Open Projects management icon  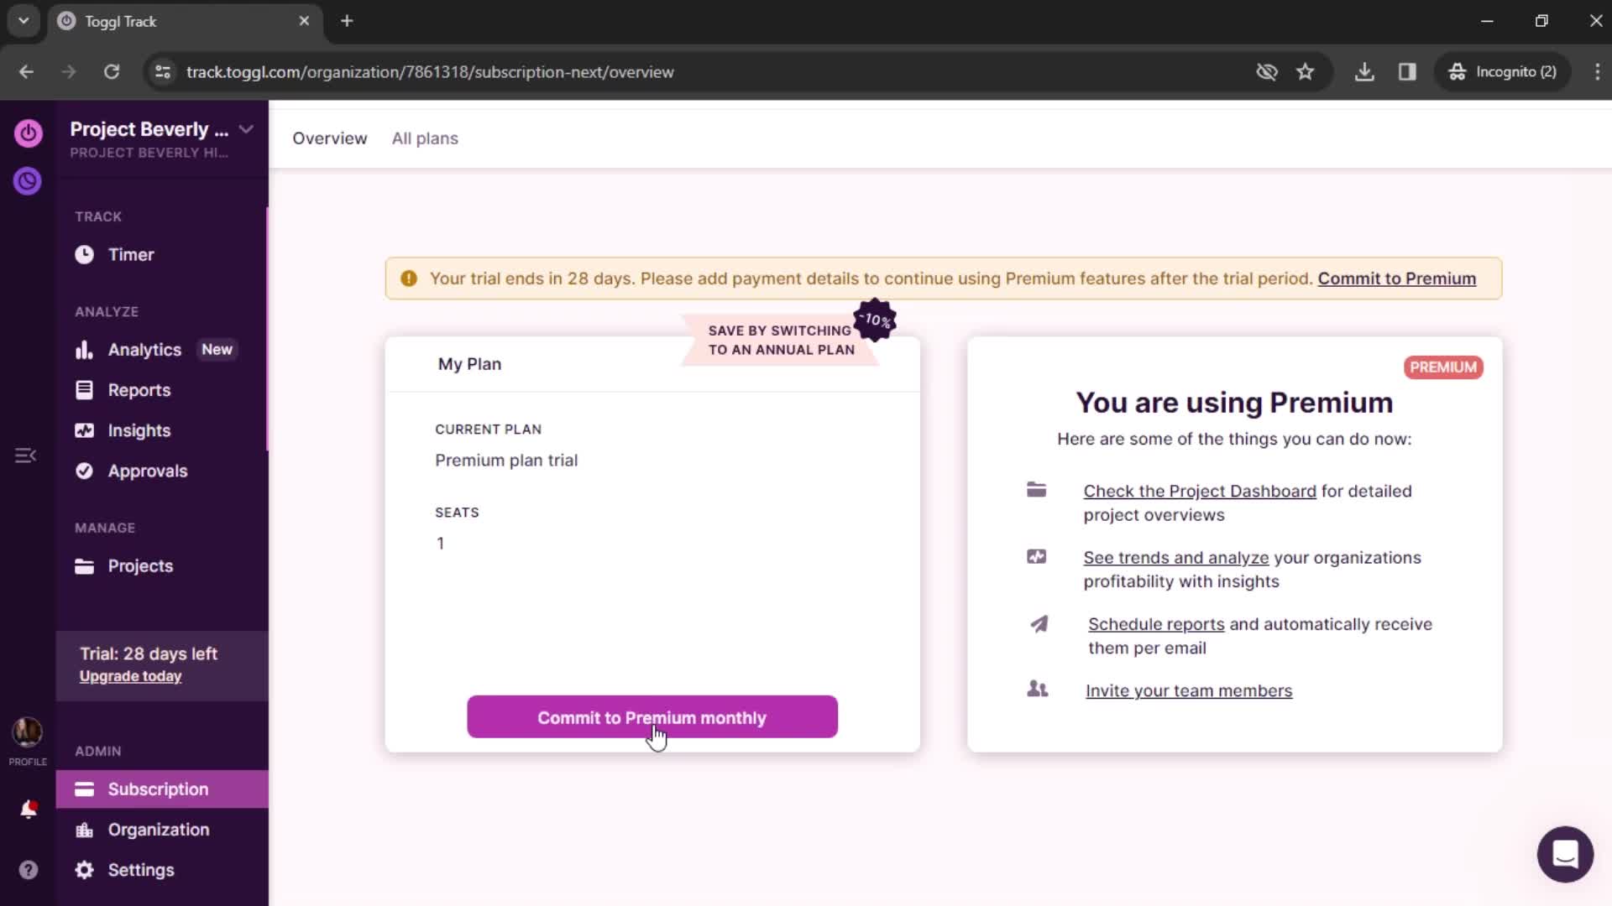84,565
